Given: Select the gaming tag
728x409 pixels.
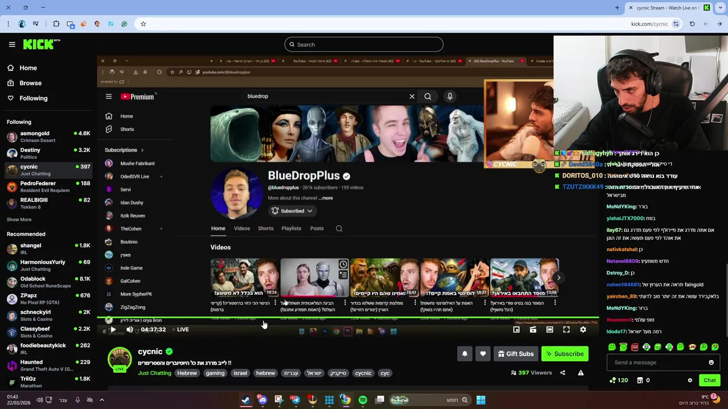Looking at the screenshot, I should tap(215, 373).
